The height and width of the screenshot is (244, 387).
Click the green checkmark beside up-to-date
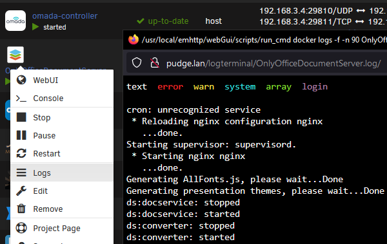(141, 21)
